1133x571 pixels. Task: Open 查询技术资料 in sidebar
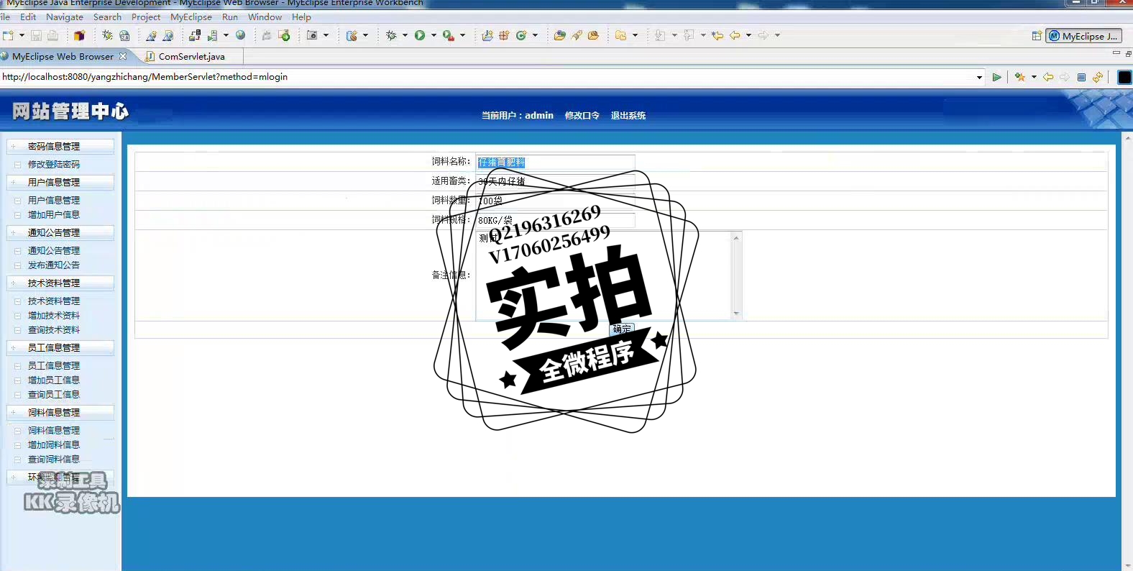pyautogui.click(x=54, y=329)
